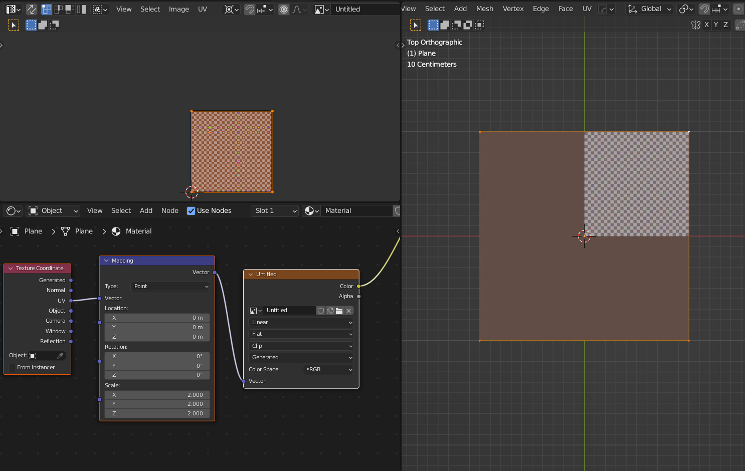Click the fake user shield on the image texture node
745x471 pixels.
321,311
